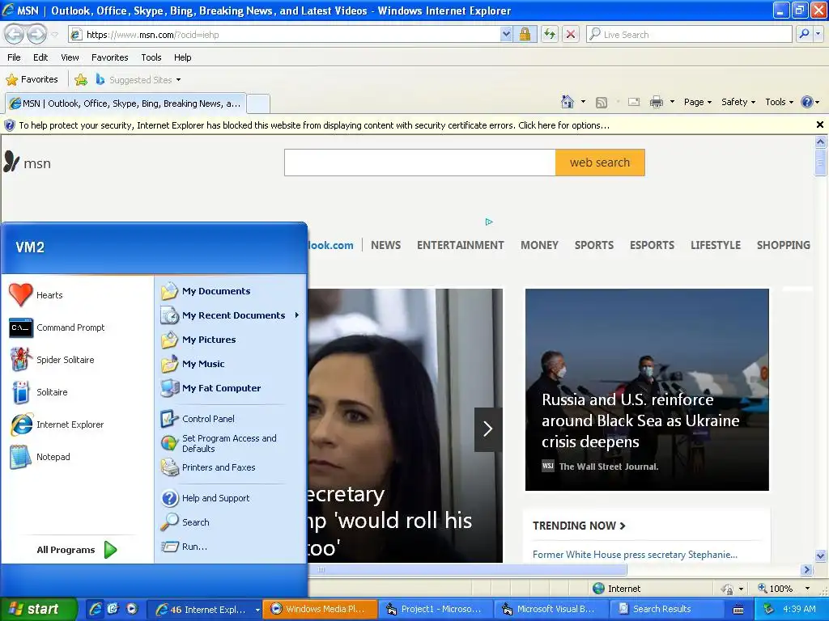Screen dimensions: 829x621
Task: Click the Read Mail envelope icon
Action: 634,102
